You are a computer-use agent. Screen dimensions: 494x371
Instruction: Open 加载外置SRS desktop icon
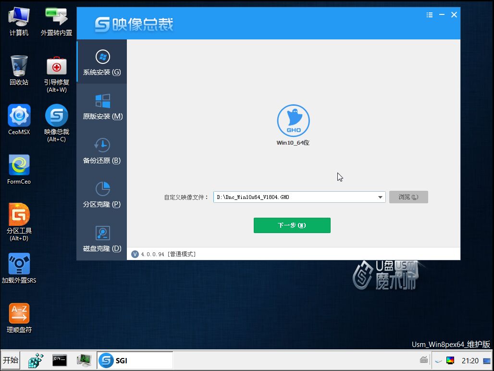19,268
